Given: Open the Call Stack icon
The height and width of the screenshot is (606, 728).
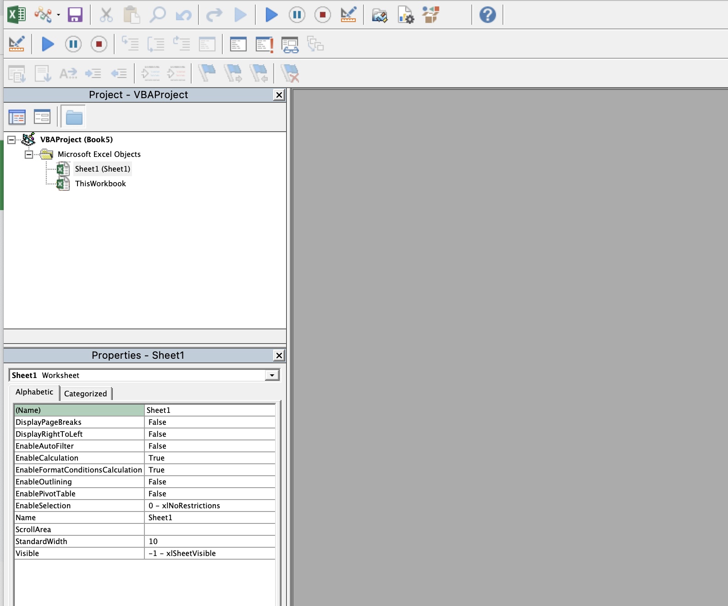Looking at the screenshot, I should [315, 44].
